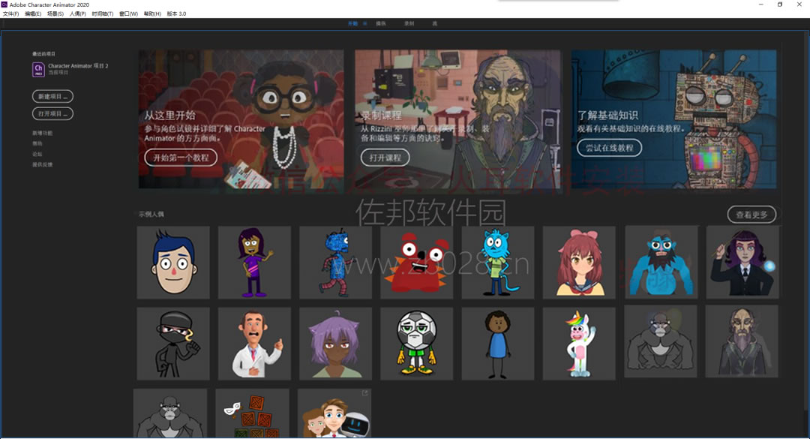Open the 新增功能 link
This screenshot has width=810, height=439.
click(x=42, y=134)
